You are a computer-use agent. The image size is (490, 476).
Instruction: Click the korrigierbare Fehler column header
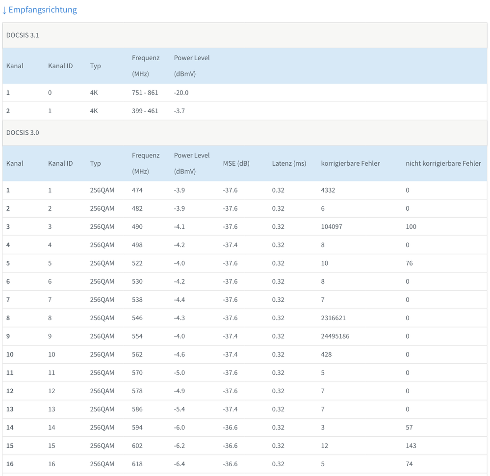(x=350, y=163)
